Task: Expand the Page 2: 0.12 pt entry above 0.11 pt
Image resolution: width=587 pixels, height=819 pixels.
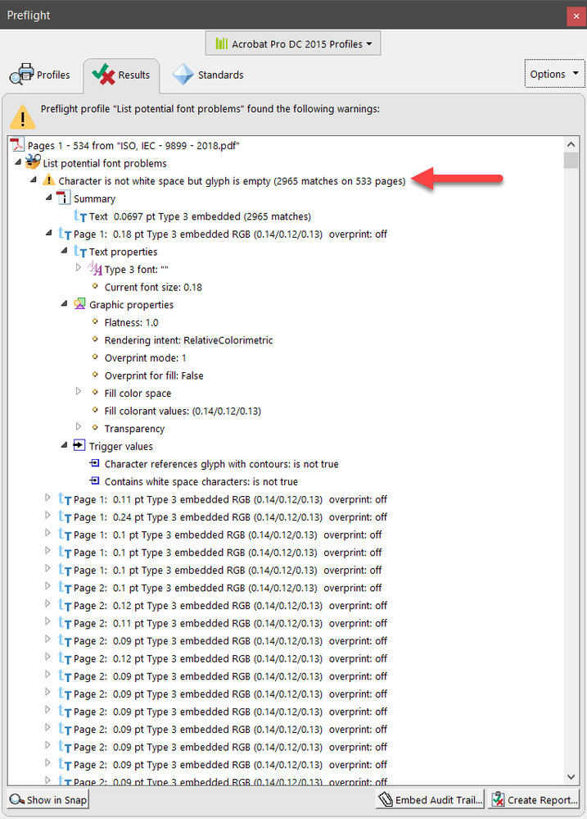Action: 47,604
